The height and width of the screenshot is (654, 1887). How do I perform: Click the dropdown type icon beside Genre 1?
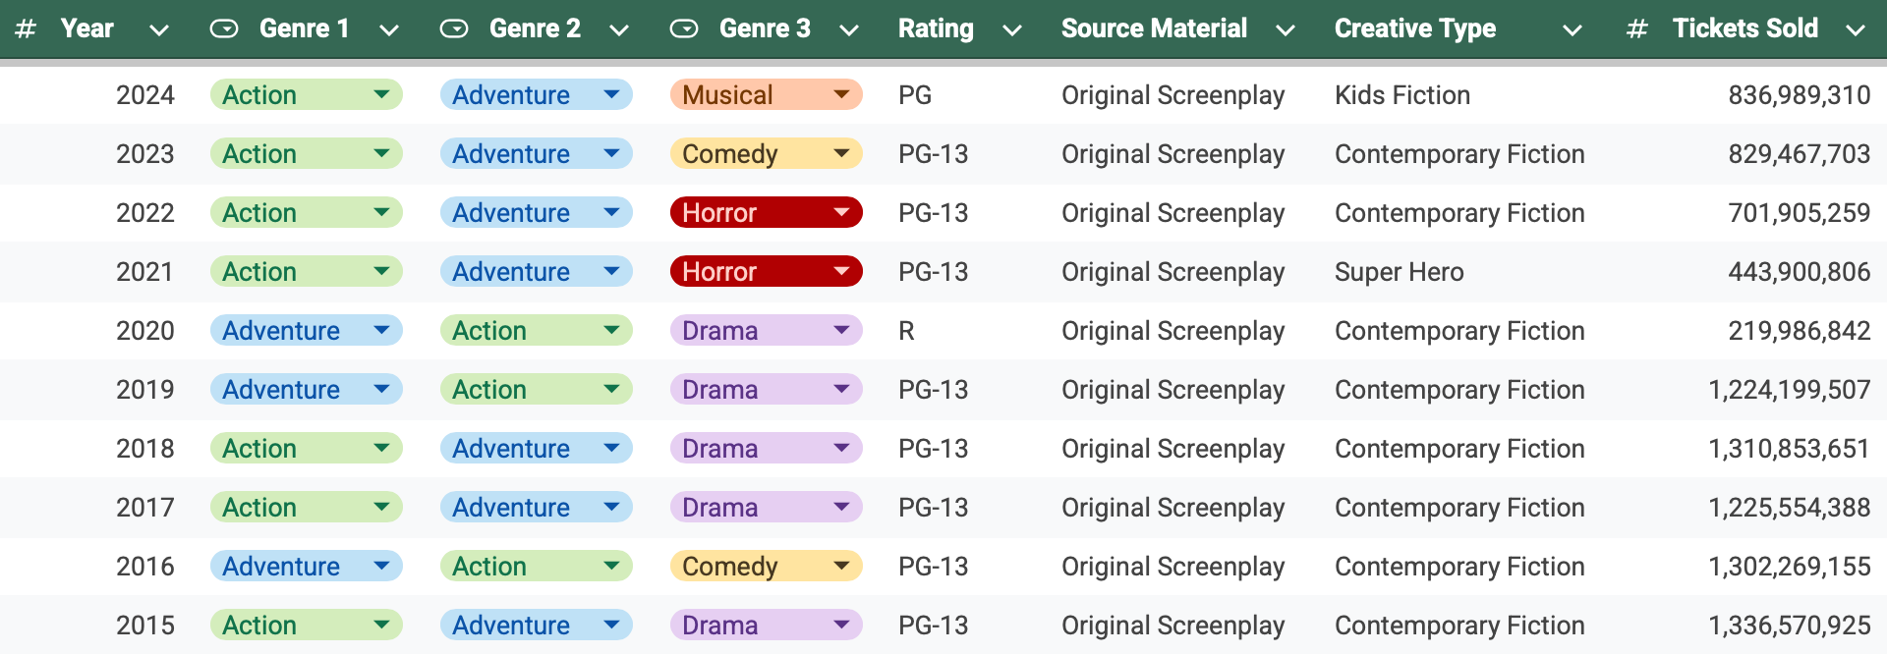tap(224, 29)
